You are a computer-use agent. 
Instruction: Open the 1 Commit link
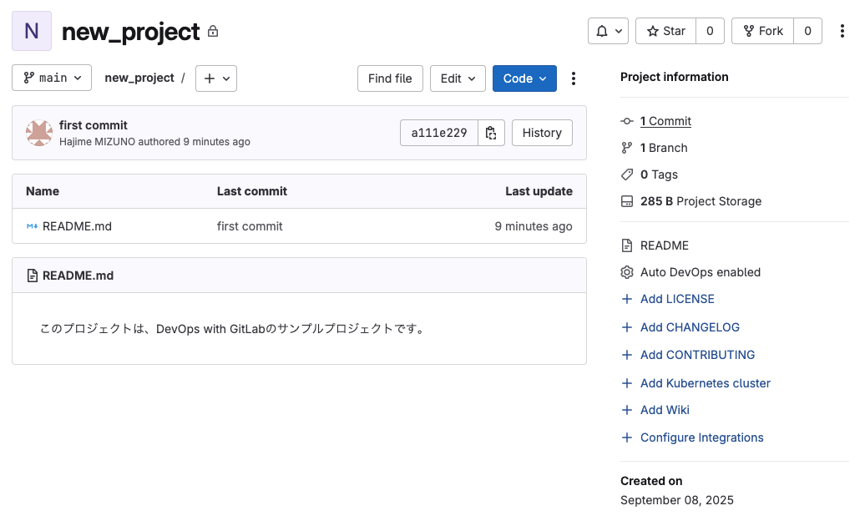coord(665,121)
